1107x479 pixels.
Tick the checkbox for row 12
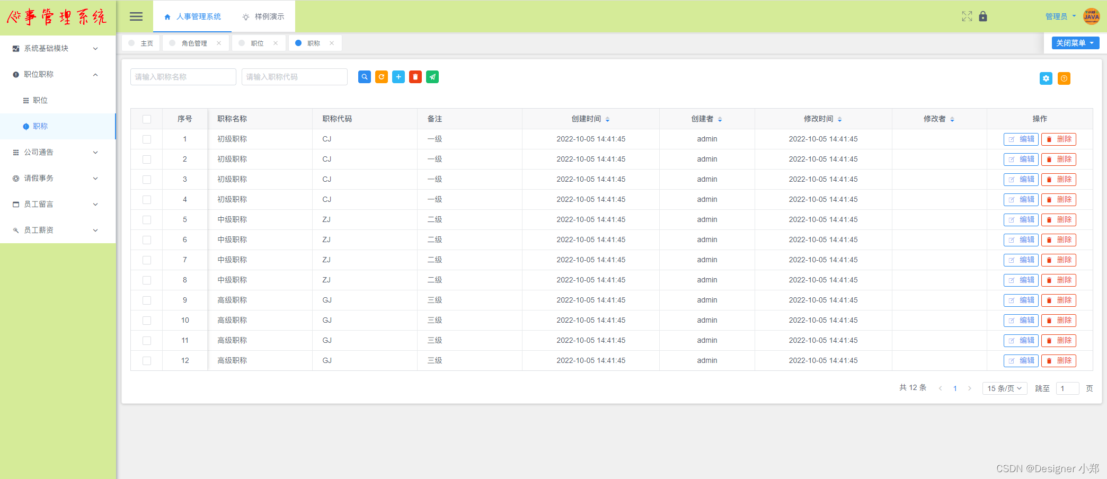coord(147,361)
